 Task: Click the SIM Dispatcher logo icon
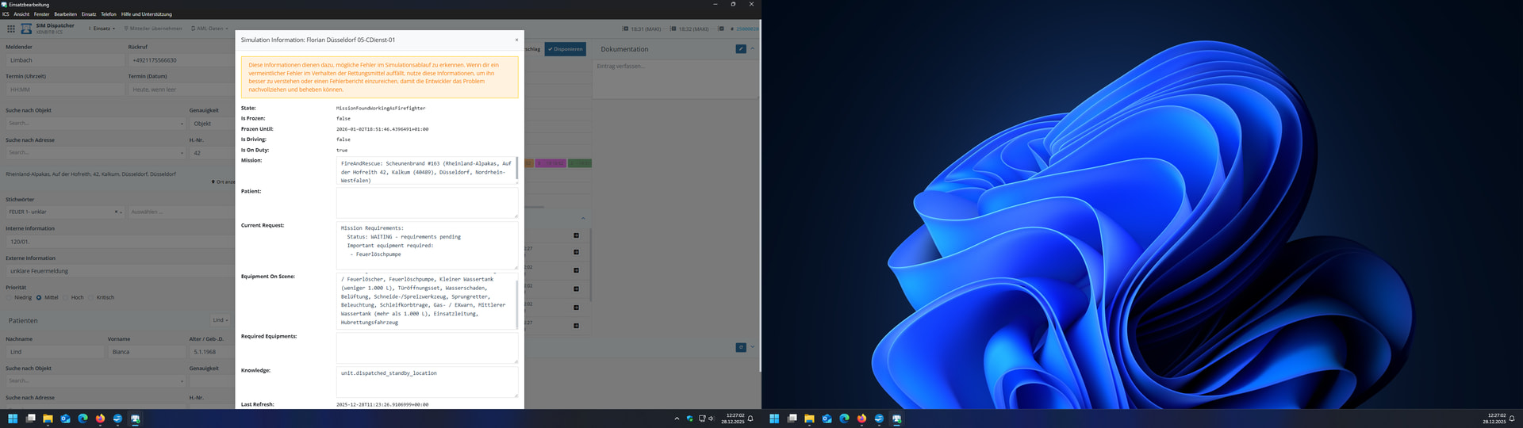click(x=26, y=29)
